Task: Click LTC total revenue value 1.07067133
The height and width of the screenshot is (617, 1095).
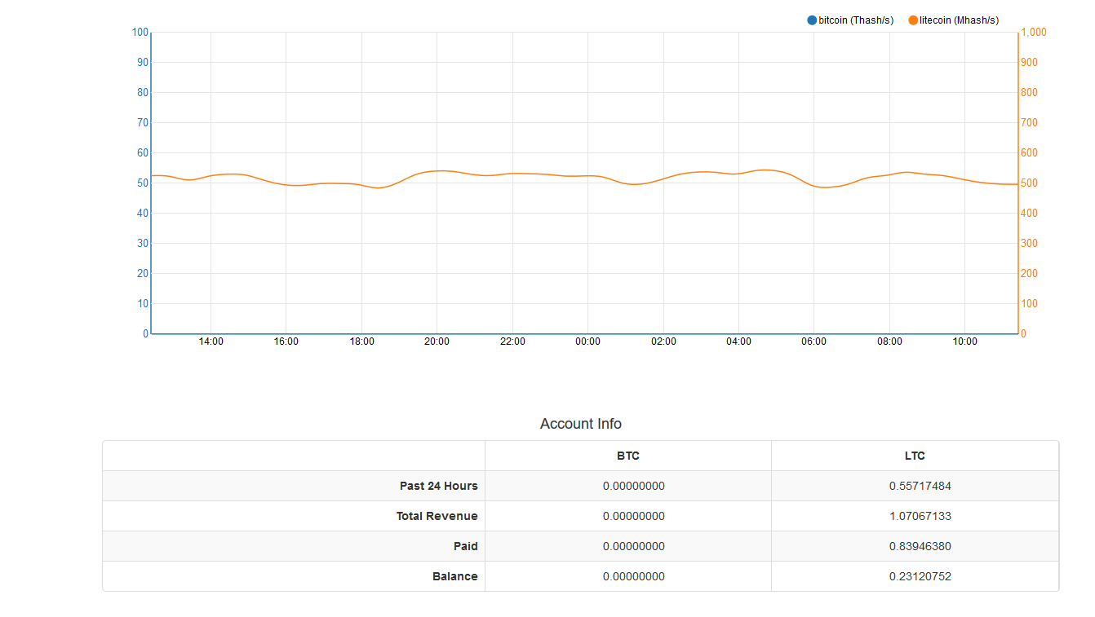Action: click(x=920, y=516)
